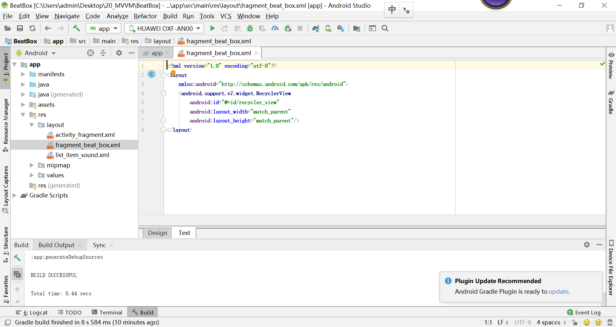Toggle the Favorites side tab
The width and height of the screenshot is (616, 327).
click(5, 289)
